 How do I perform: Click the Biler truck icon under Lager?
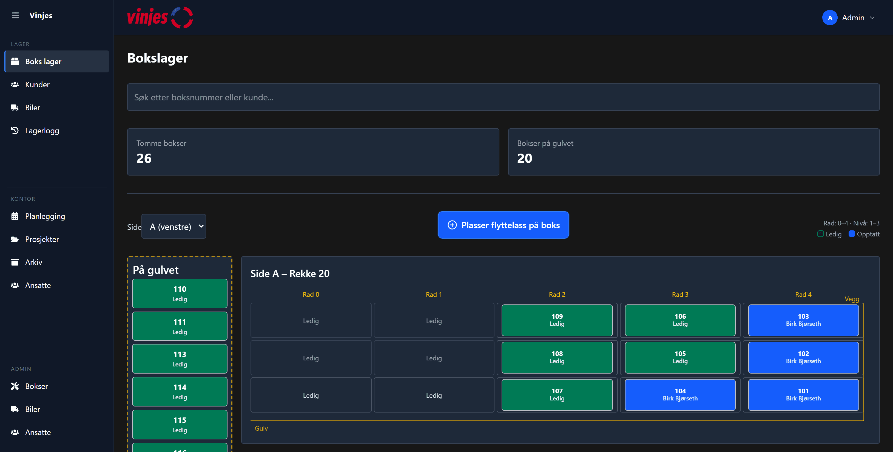point(15,108)
